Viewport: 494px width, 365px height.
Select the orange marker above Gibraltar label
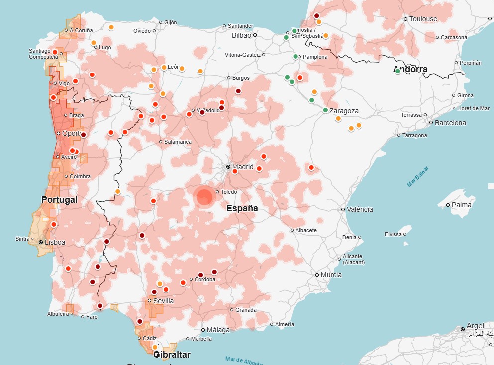tap(155, 347)
